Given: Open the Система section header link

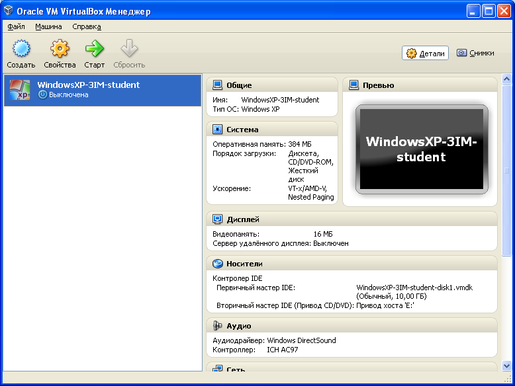Looking at the screenshot, I should pos(242,130).
